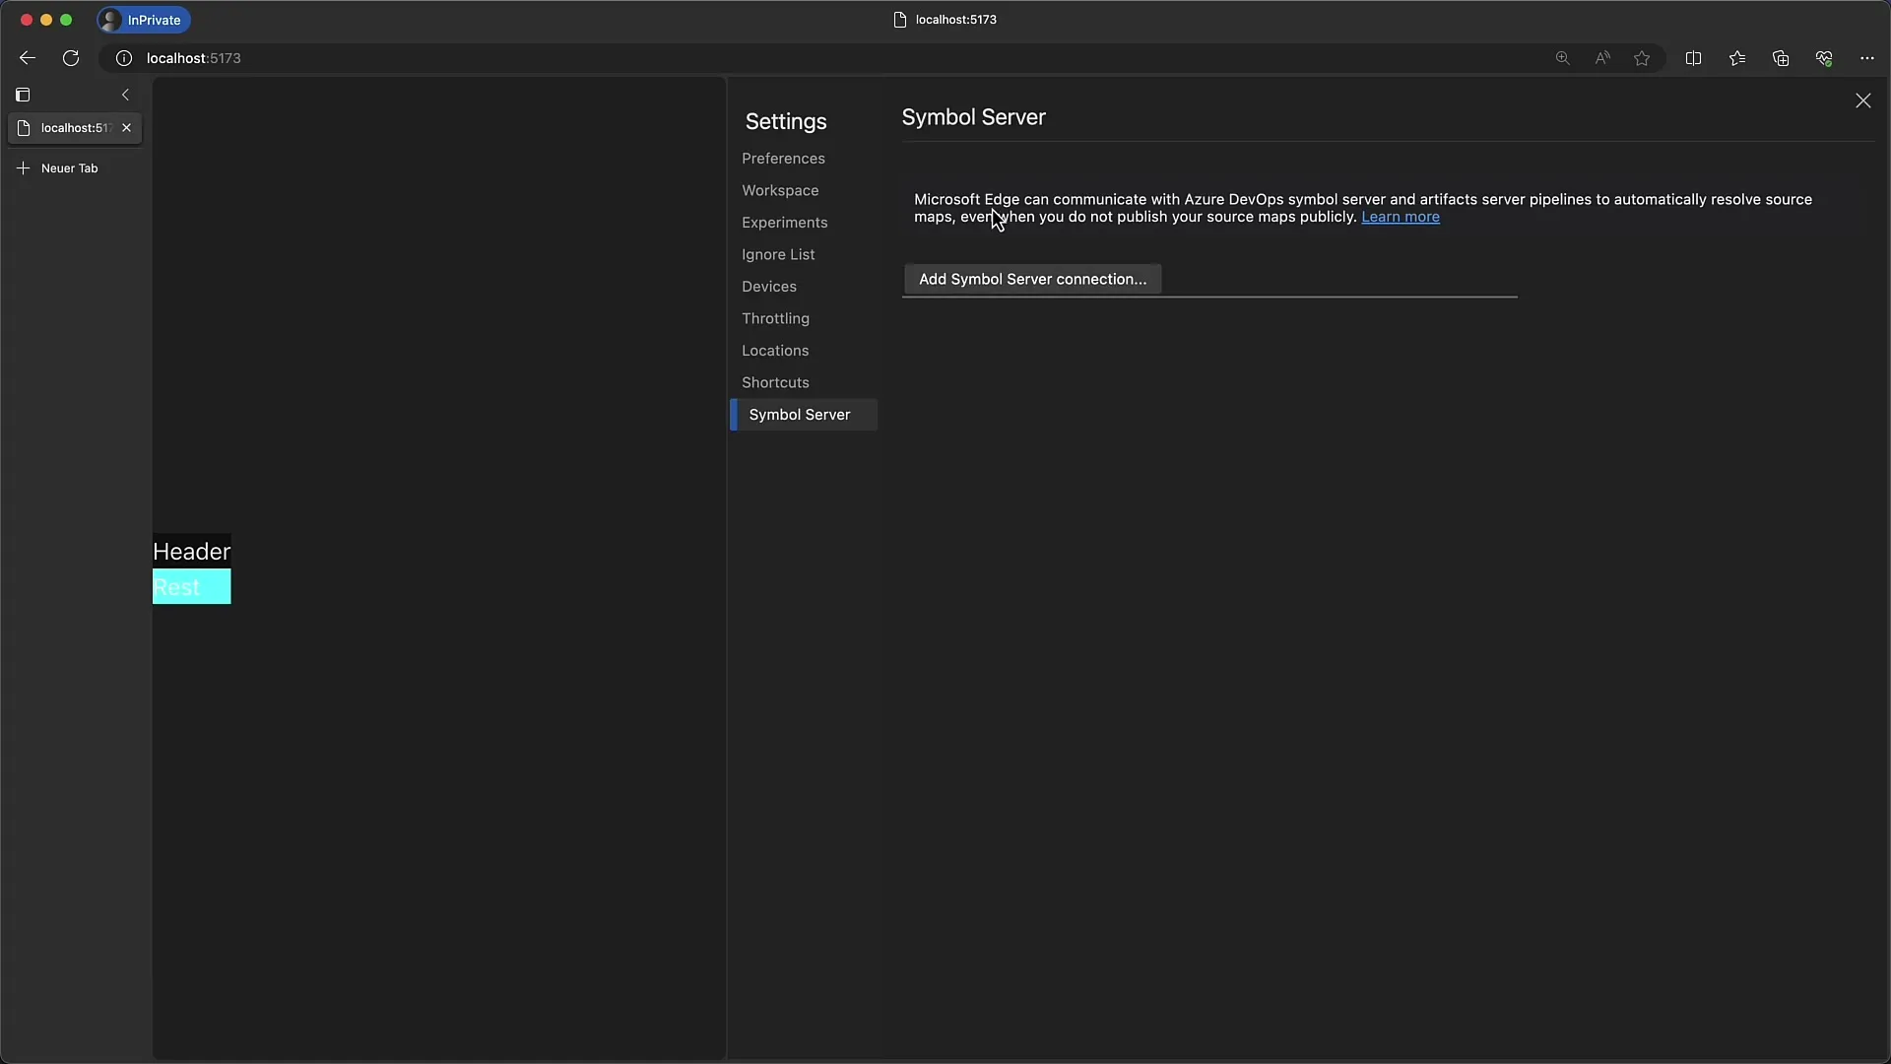Open Ignore List settings section
The image size is (1891, 1064).
tap(778, 254)
